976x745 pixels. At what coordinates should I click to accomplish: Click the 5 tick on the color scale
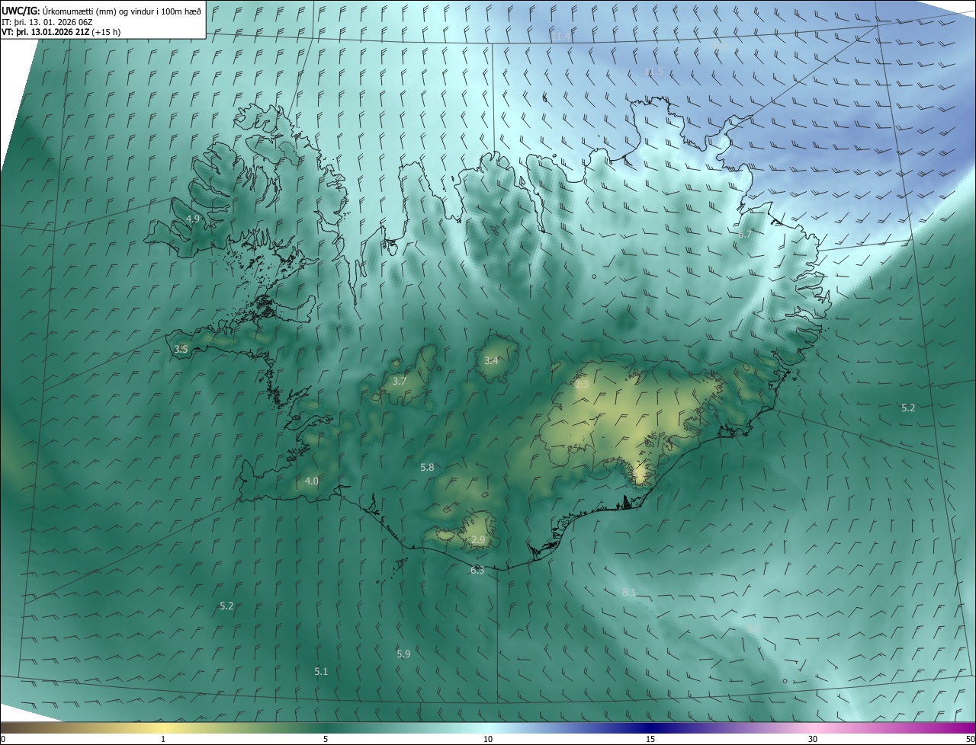point(326,739)
